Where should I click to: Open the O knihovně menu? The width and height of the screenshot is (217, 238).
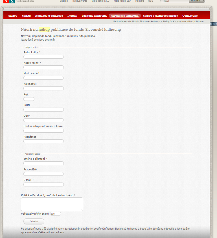tap(190, 16)
